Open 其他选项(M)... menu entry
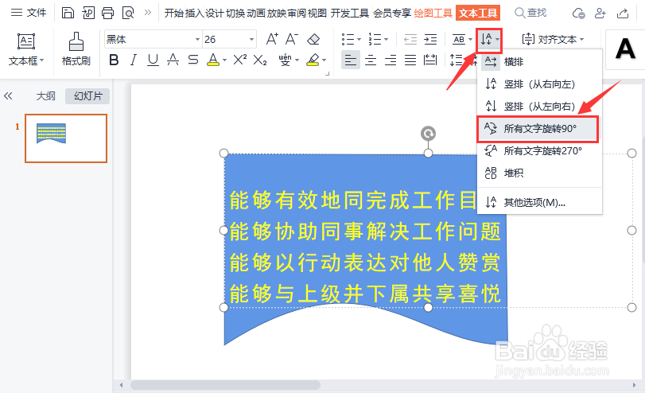This screenshot has width=645, height=393. pyautogui.click(x=539, y=202)
